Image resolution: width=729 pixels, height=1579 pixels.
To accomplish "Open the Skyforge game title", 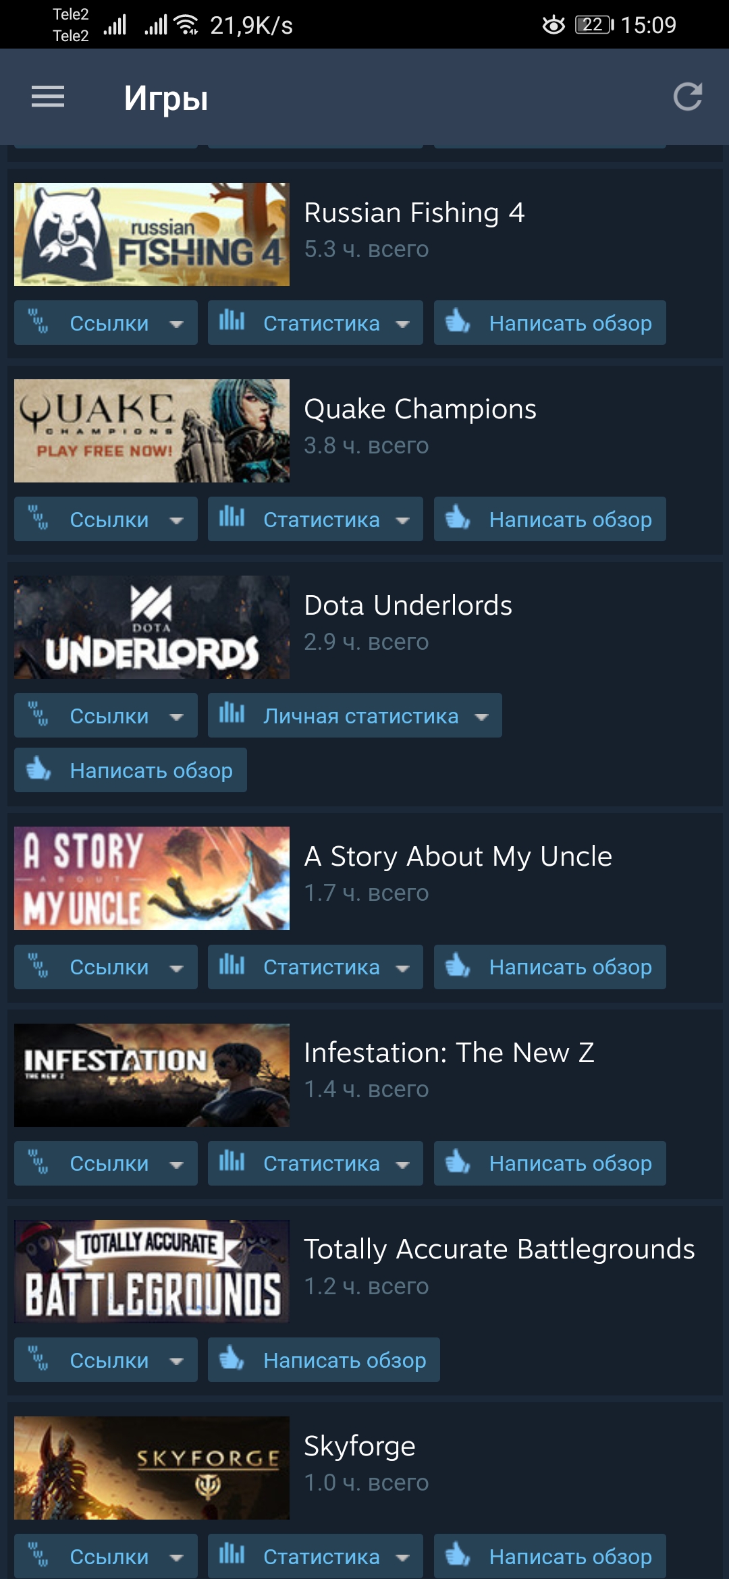I will point(359,1446).
